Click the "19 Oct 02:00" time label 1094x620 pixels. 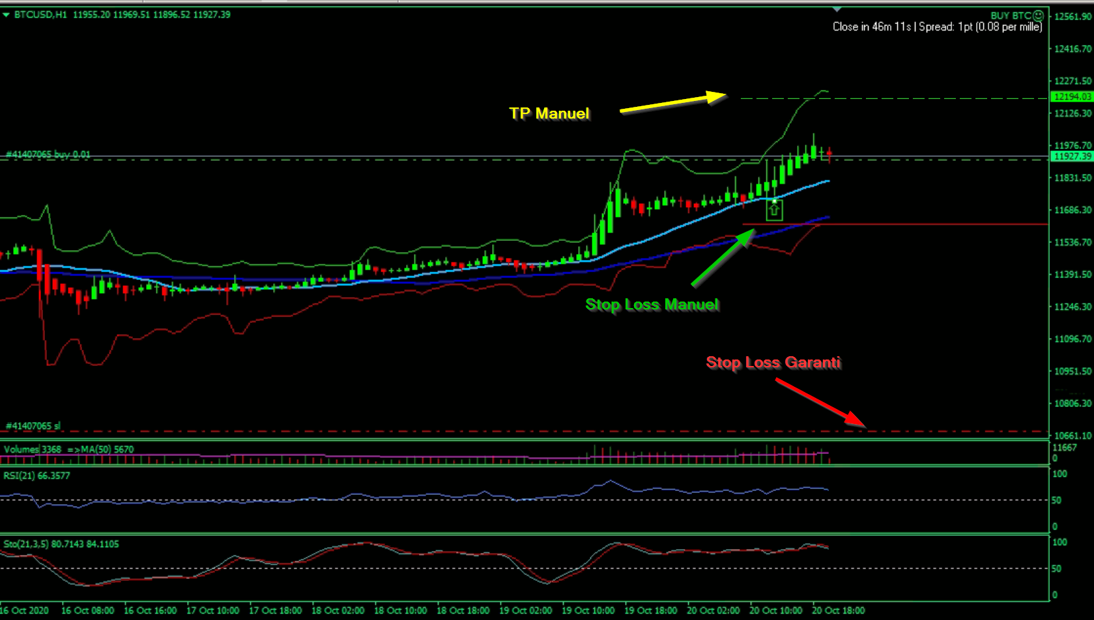click(x=525, y=611)
